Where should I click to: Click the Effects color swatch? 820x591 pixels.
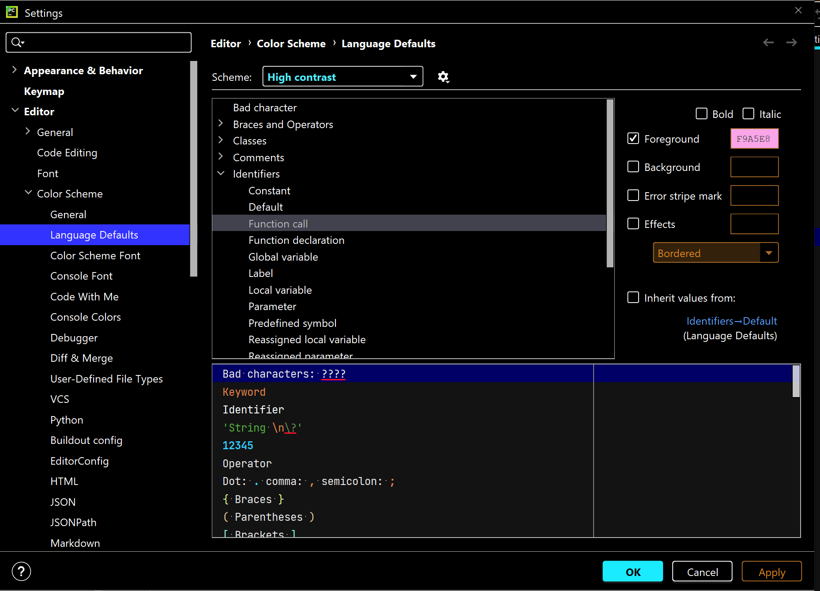click(x=755, y=224)
